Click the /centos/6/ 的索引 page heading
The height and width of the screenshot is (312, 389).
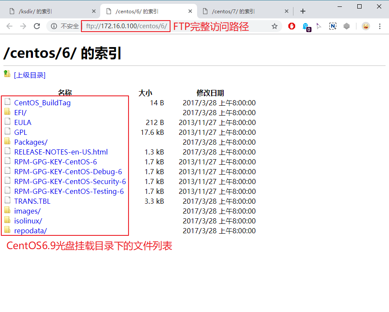(62, 53)
